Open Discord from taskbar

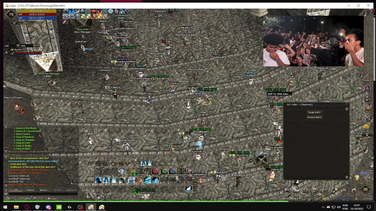(x=48, y=207)
